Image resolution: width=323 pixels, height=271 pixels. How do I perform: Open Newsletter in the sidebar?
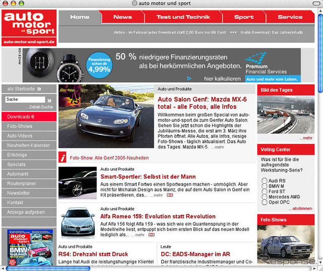click(29, 193)
